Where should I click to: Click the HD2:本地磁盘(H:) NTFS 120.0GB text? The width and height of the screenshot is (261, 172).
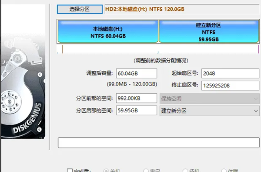click(x=145, y=9)
